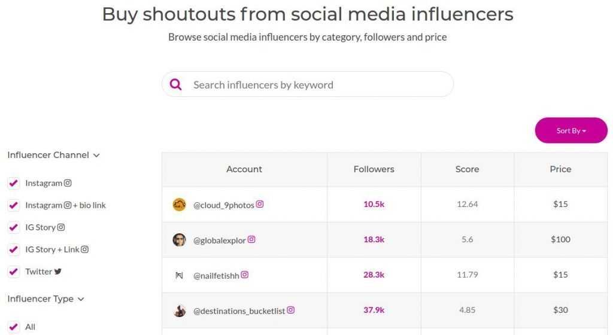Viewport: 613px width, 335px height.
Task: Click the @destinations_bucketlist avatar image
Action: pyautogui.click(x=179, y=311)
